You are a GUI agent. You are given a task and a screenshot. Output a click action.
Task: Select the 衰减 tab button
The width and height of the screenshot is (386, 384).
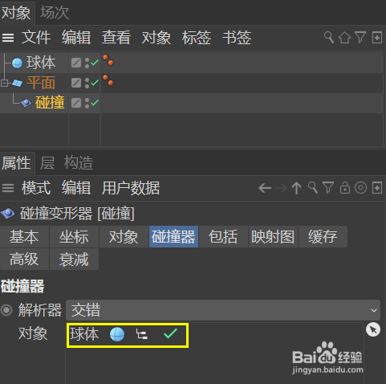[x=74, y=259]
